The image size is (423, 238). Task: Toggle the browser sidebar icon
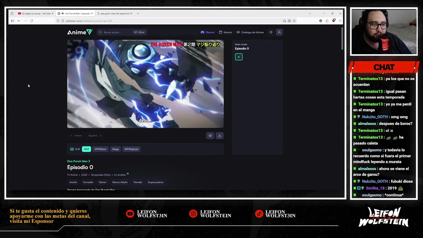(13, 21)
